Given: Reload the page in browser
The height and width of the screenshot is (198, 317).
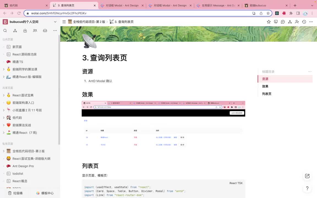Looking at the screenshot, I should tap(19, 13).
